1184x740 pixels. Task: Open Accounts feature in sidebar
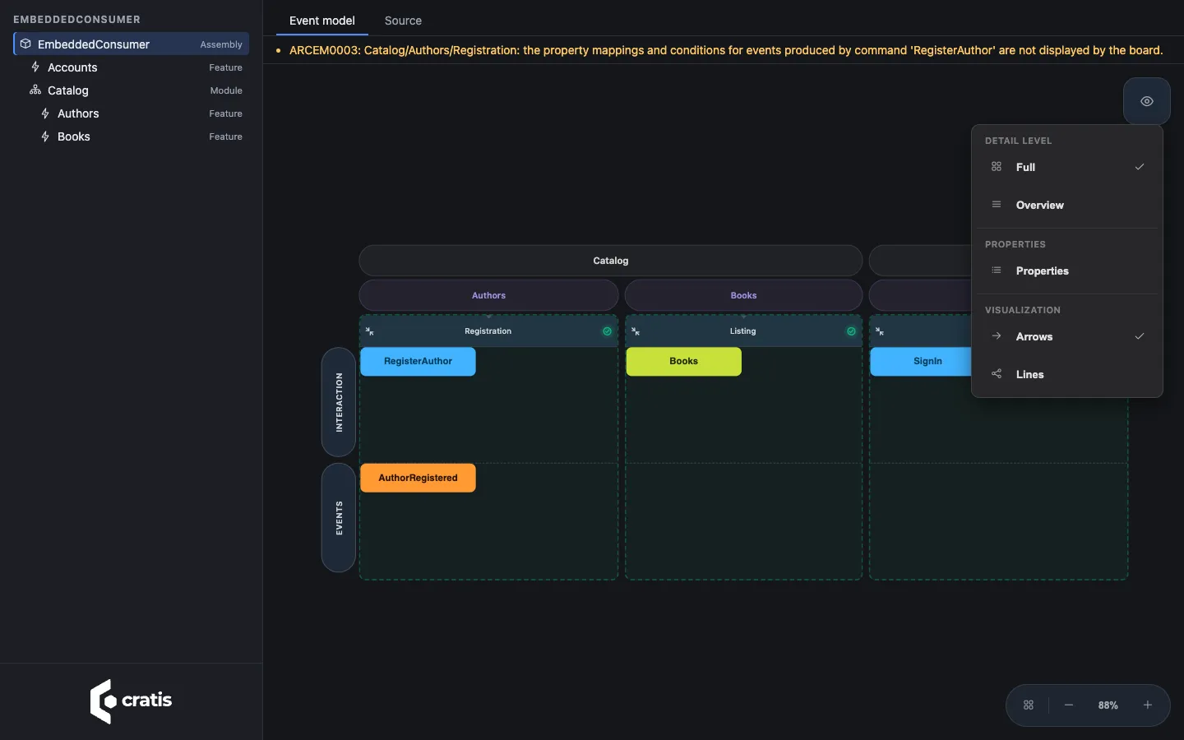[132, 67]
